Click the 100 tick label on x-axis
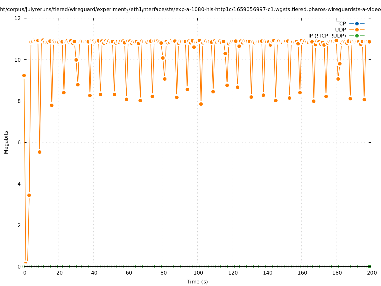 pyautogui.click(x=198, y=273)
